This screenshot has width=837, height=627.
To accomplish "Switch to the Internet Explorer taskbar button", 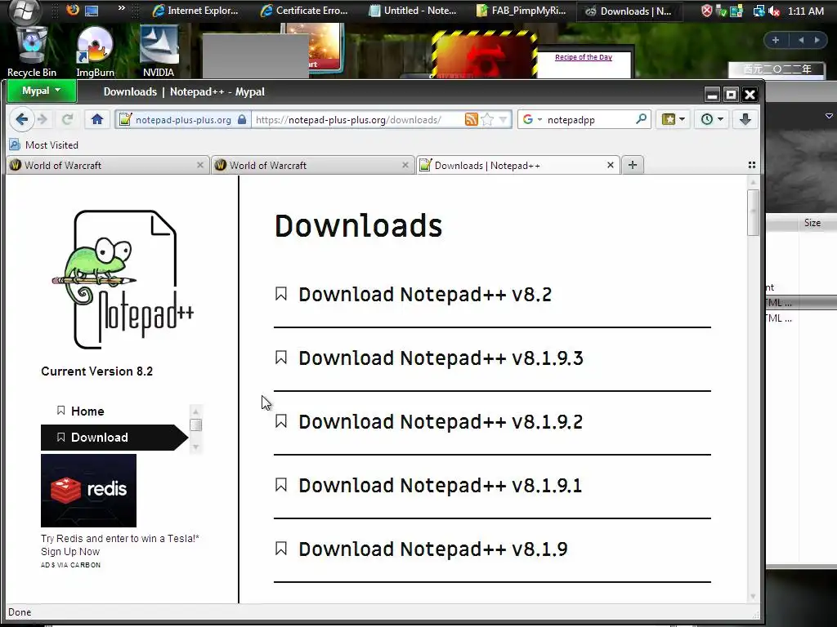I will coord(195,11).
